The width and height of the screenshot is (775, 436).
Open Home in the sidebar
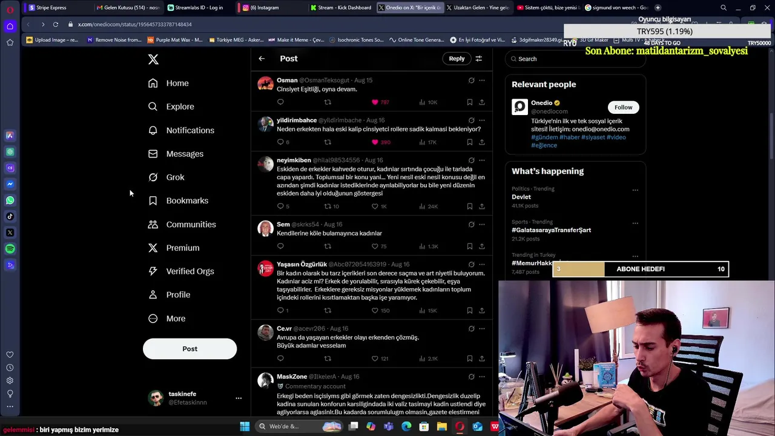(169, 83)
